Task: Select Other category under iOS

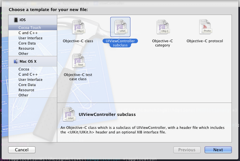Action: tap(23, 54)
